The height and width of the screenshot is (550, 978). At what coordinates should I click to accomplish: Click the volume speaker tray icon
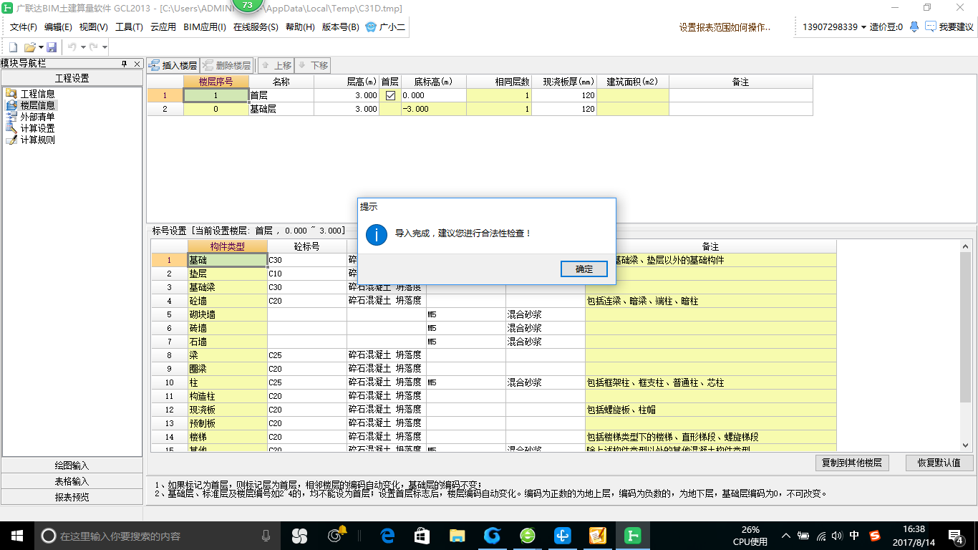click(838, 536)
